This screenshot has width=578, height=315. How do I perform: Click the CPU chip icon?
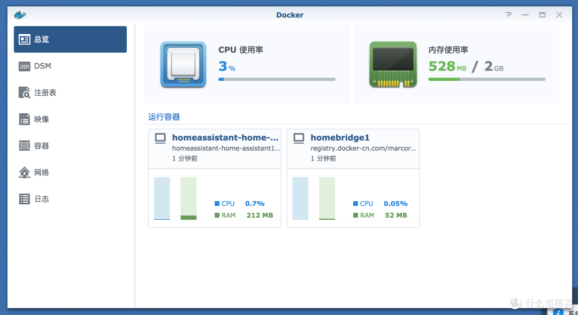point(183,64)
